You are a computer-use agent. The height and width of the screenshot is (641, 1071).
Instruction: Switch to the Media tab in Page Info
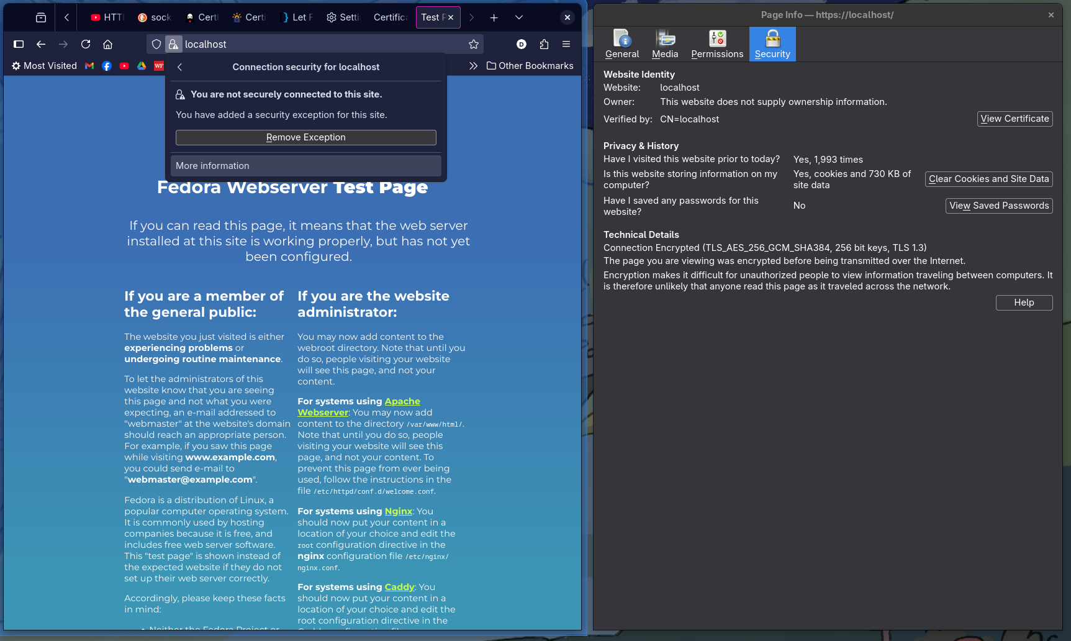[x=665, y=44]
